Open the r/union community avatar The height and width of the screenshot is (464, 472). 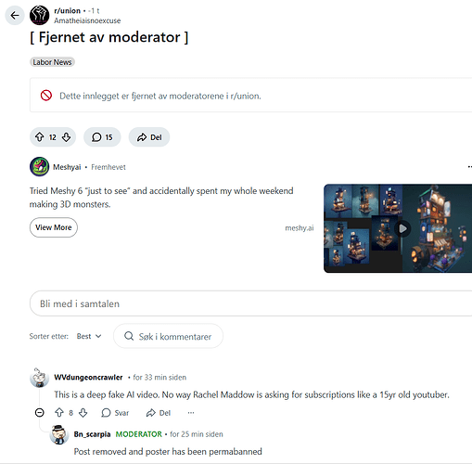(39, 15)
